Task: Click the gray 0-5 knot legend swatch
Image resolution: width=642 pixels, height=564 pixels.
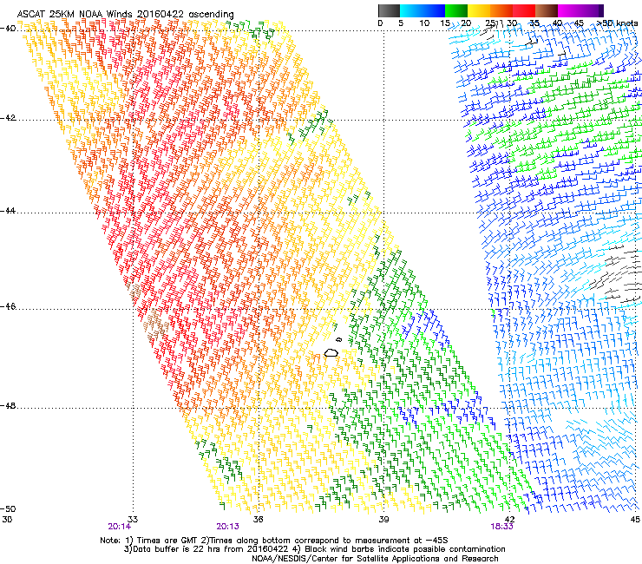Action: click(x=389, y=10)
